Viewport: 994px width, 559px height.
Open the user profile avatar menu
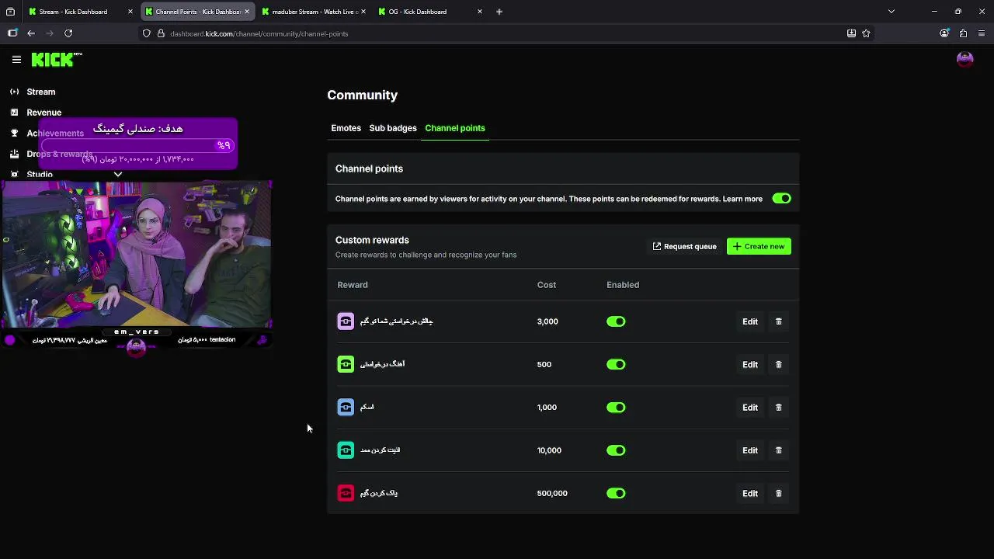(x=964, y=59)
